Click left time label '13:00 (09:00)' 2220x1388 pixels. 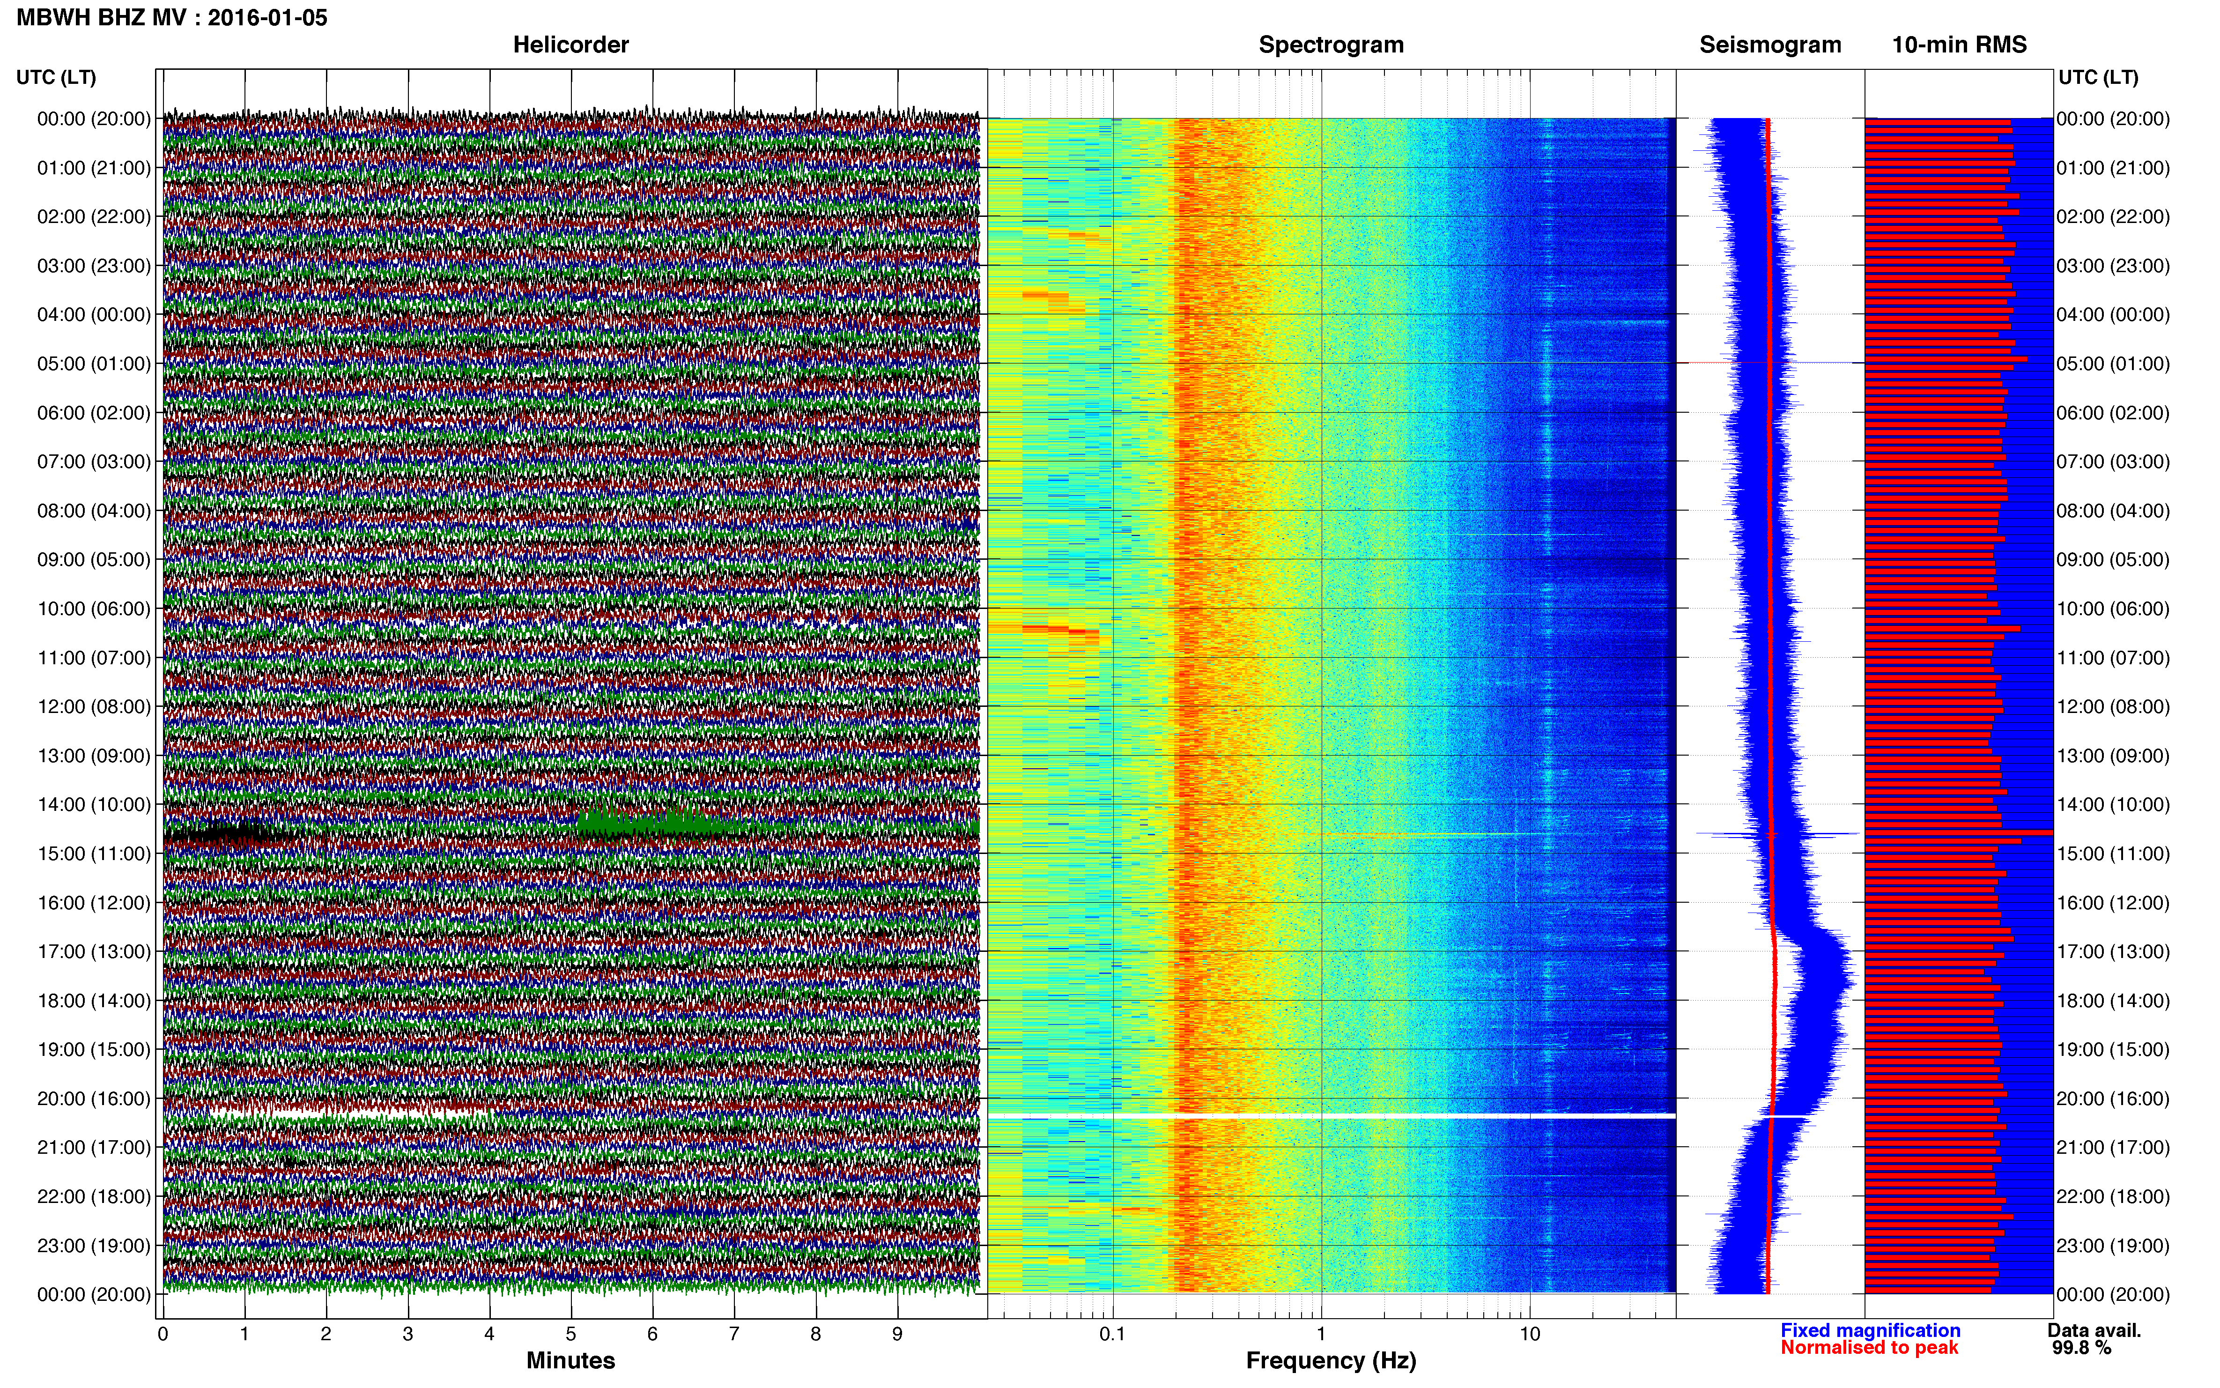click(x=94, y=756)
